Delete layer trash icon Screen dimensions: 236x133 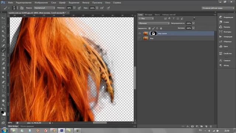[x=211, y=126]
